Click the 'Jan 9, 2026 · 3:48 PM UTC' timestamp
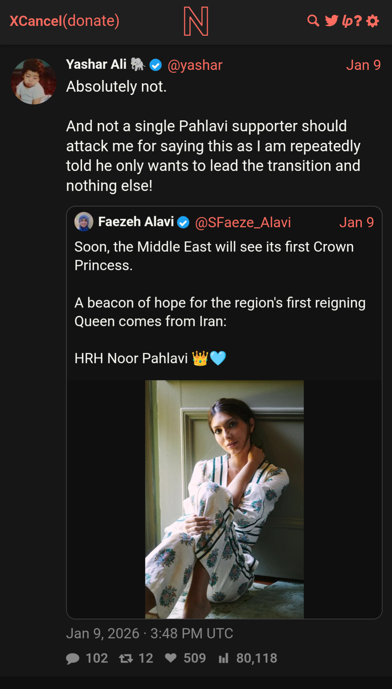 pos(149,633)
